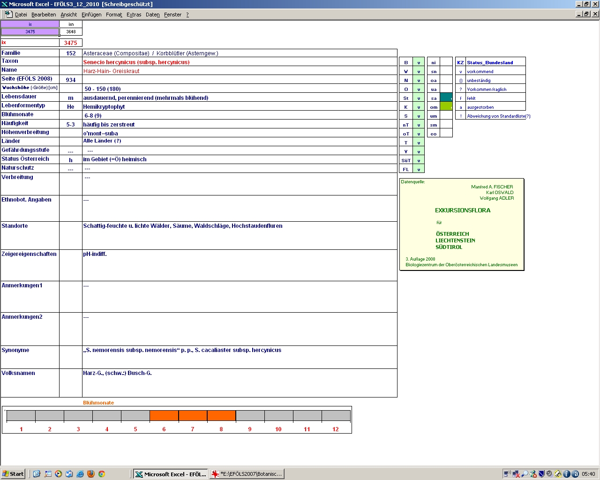Select the 'v' status cell beside nT

pyautogui.click(x=419, y=125)
